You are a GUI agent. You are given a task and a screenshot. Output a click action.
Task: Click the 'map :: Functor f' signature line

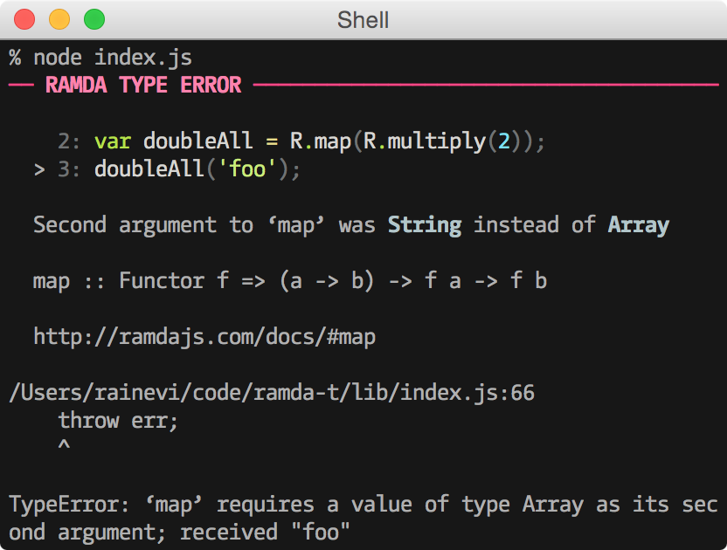tap(290, 281)
